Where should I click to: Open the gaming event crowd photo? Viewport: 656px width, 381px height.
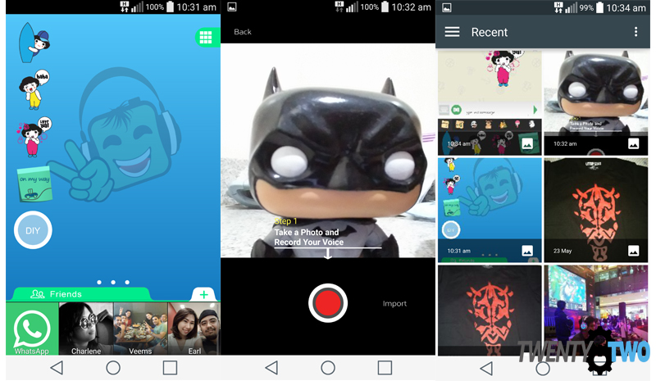click(x=596, y=311)
